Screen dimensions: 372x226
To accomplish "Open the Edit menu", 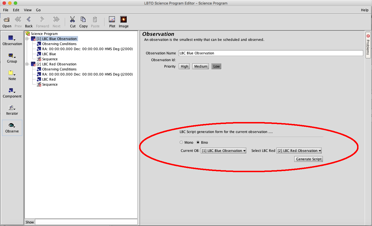I will click(16, 10).
